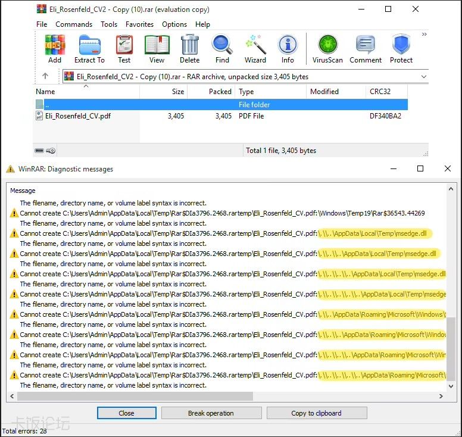Expand the archive path dropdown
Image resolution: width=462 pixels, height=437 pixels.
tap(424, 77)
